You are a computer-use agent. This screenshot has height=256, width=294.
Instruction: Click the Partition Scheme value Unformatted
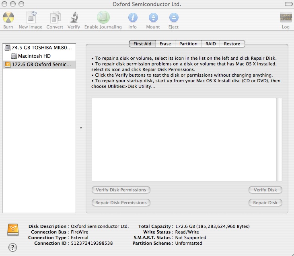pyautogui.click(x=189, y=243)
